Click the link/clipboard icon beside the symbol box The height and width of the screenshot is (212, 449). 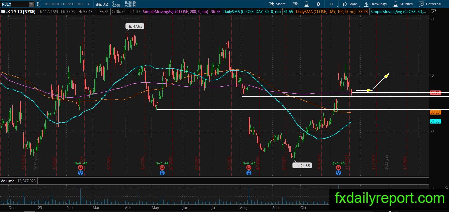(x=38, y=4)
